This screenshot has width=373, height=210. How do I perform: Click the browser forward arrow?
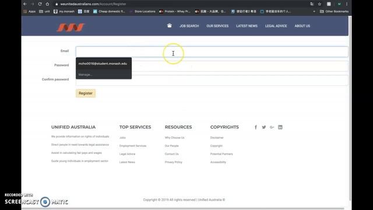[33, 4]
